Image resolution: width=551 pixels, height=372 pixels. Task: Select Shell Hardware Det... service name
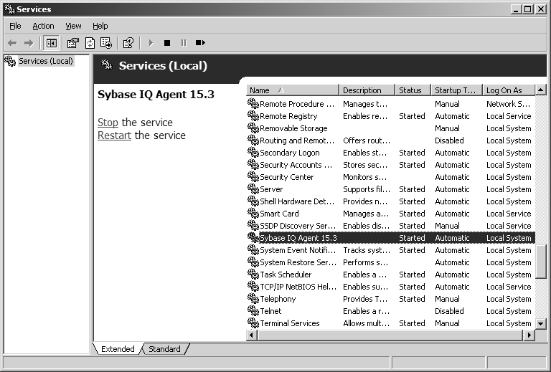point(297,201)
